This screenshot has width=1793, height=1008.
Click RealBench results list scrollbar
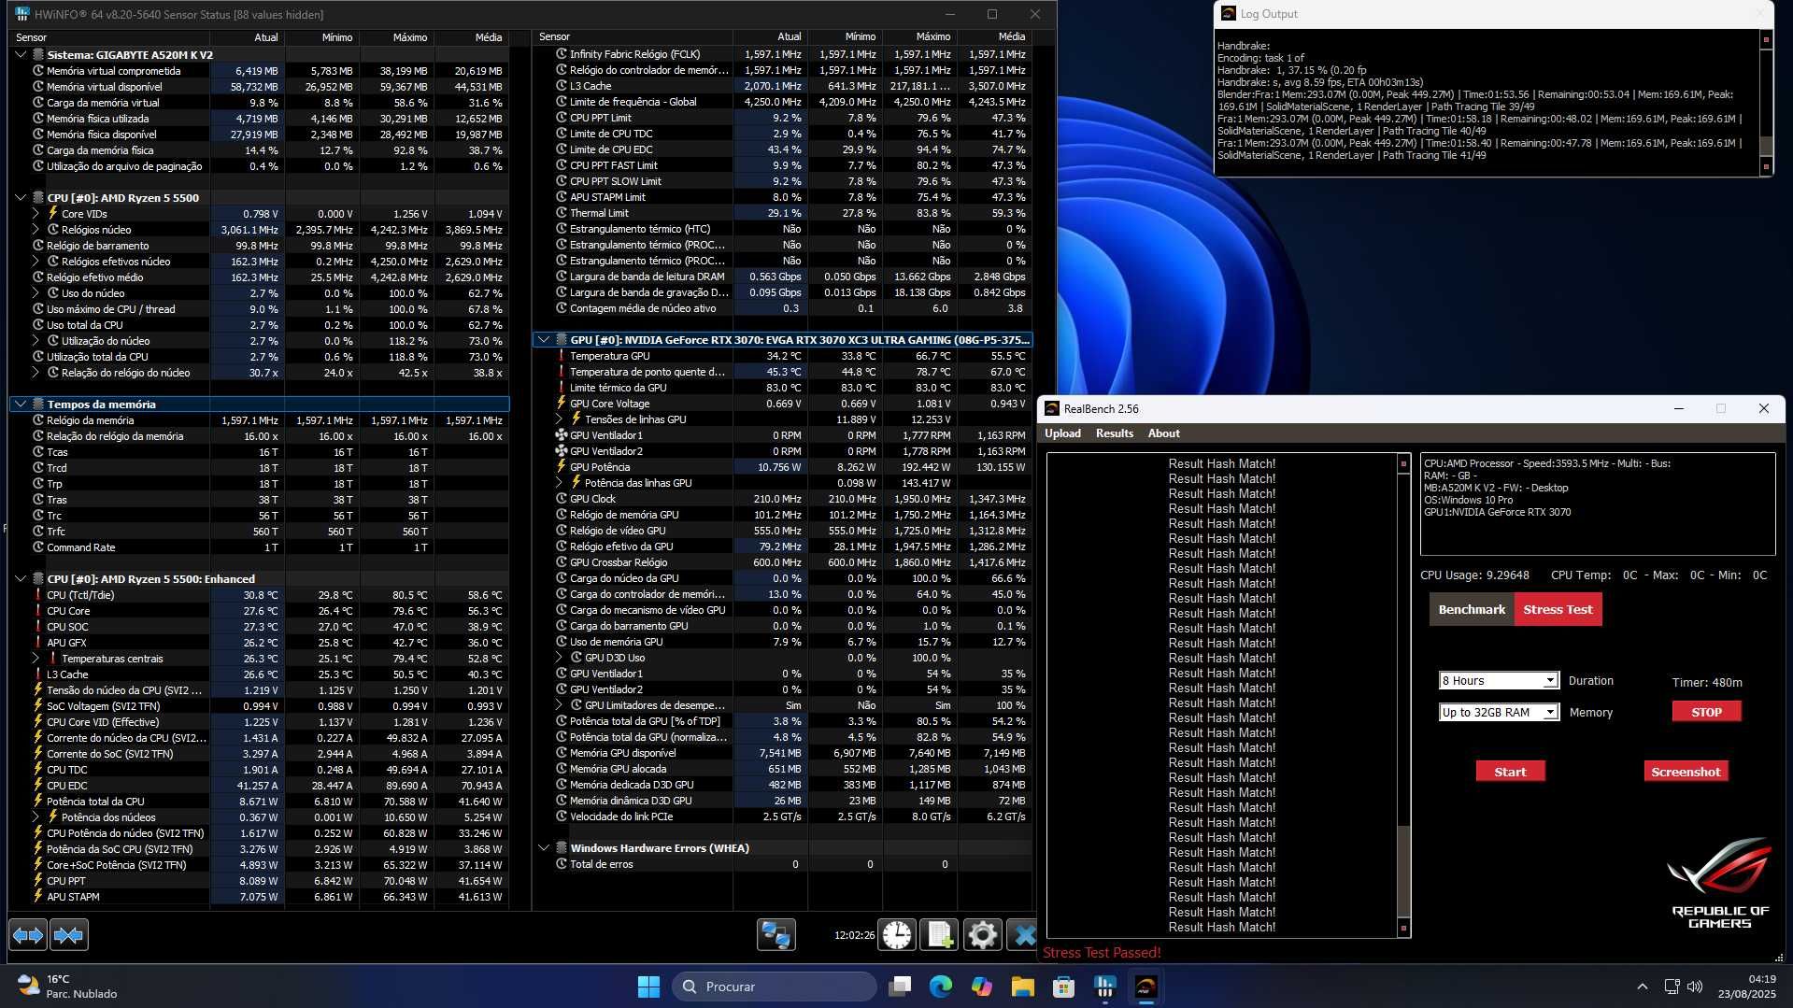[1403, 695]
